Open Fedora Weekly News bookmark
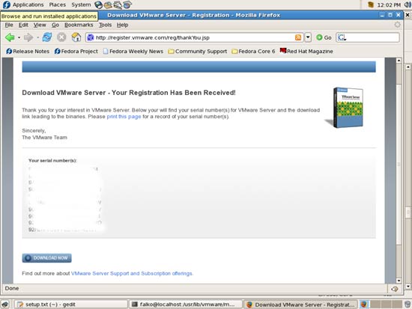Image resolution: width=412 pixels, height=309 pixels. [x=133, y=51]
